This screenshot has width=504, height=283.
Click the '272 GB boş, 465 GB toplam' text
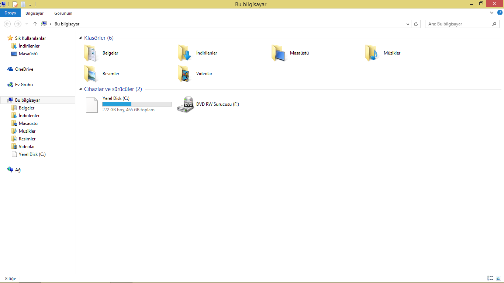[128, 110]
